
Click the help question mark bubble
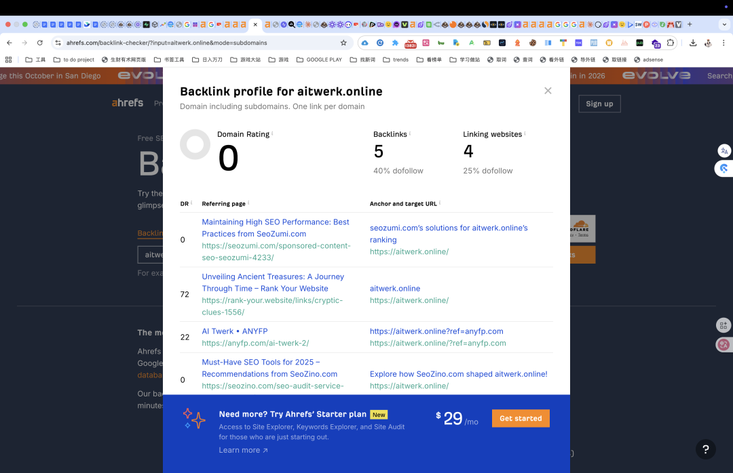705,449
